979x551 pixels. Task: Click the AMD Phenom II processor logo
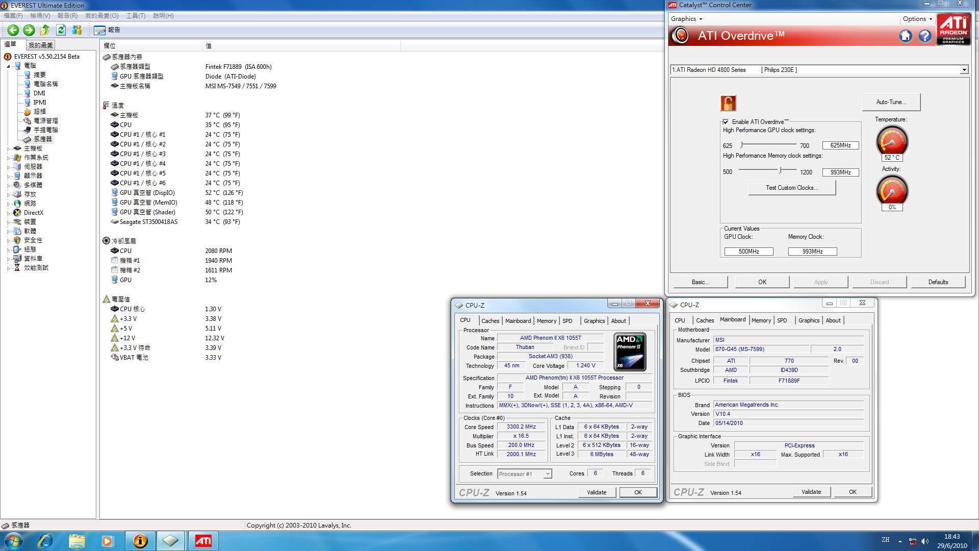click(x=630, y=352)
